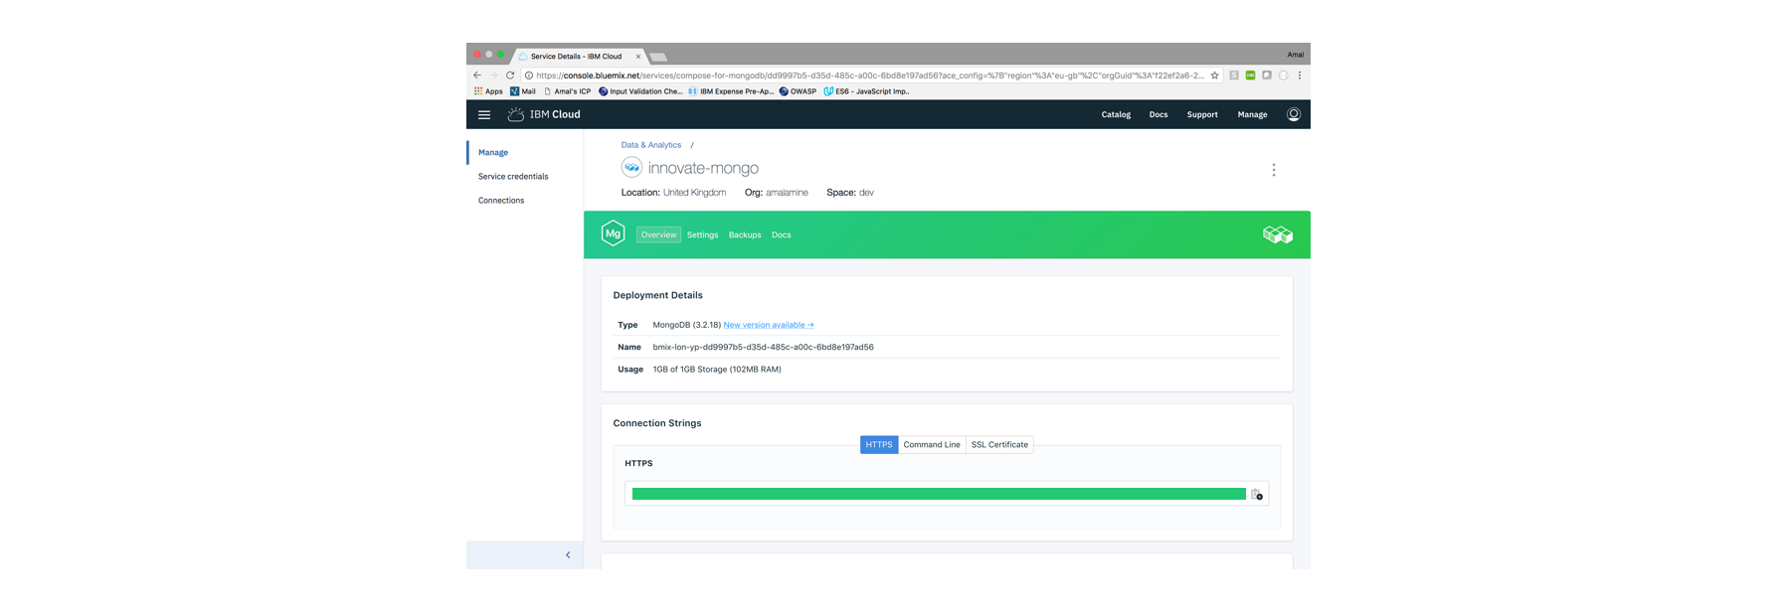Click the Compose cubes logo

(x=1278, y=234)
